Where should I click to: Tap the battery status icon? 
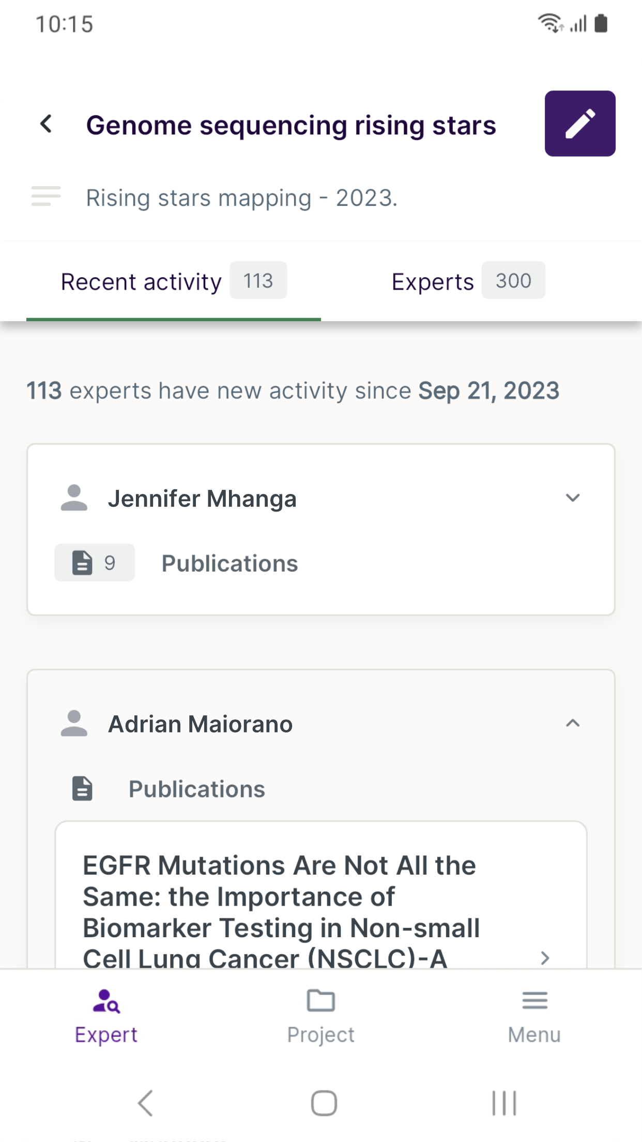coord(601,23)
